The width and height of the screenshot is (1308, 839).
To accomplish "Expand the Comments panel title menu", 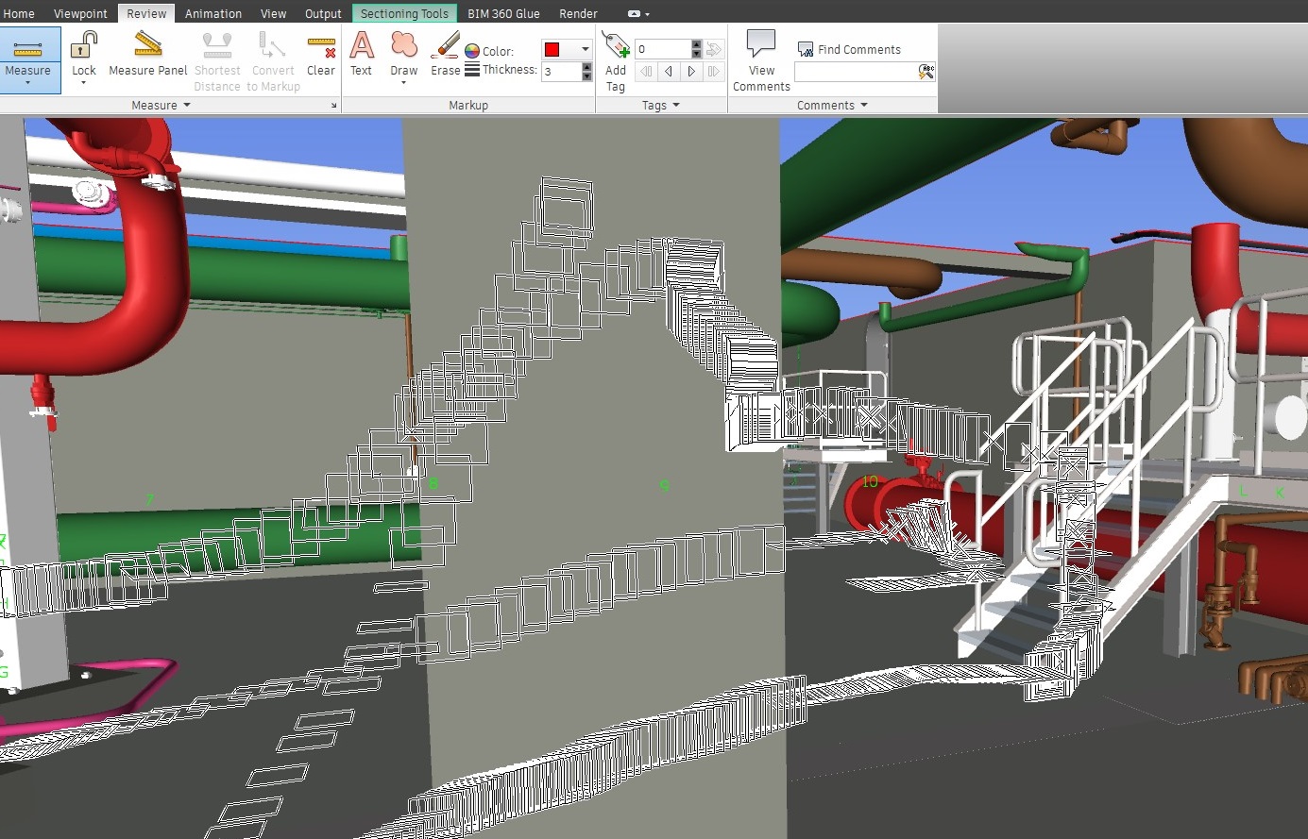I will (x=831, y=105).
